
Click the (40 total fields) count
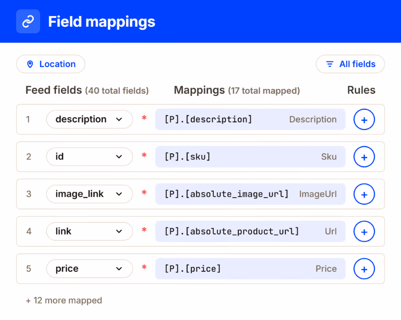coord(117,91)
